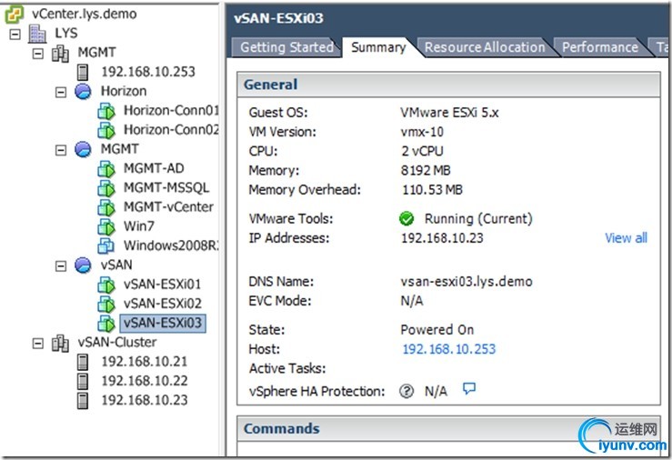Click the DNS name vsan-esxi03.lys.demo

(x=466, y=282)
